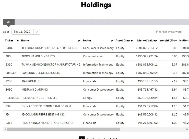Click ticker 1299 cell
189x139 pixels.
tap(9, 81)
